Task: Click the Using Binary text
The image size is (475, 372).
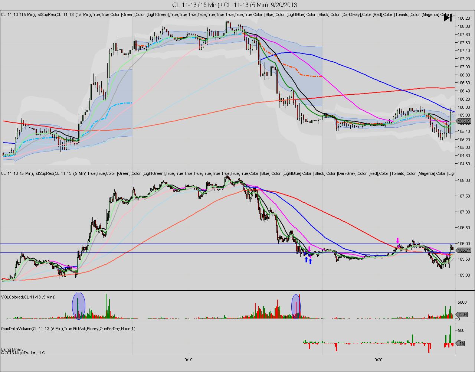Action: [12, 349]
